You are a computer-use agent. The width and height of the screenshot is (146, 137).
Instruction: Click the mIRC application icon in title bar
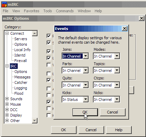tap(4, 4)
